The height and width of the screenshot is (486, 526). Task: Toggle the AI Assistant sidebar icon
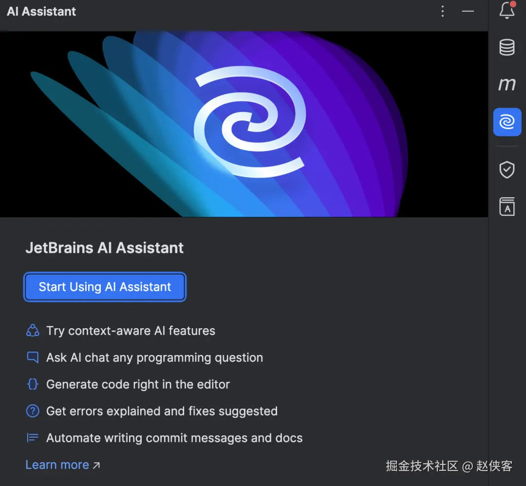507,122
